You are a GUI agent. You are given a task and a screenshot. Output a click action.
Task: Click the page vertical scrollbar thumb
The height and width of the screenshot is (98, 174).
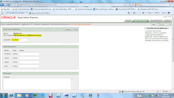(173, 39)
